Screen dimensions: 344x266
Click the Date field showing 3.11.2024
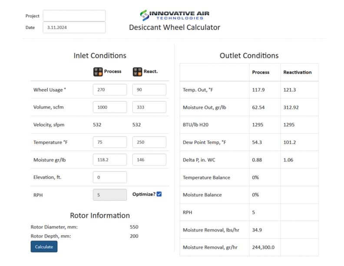pyautogui.click(x=74, y=27)
